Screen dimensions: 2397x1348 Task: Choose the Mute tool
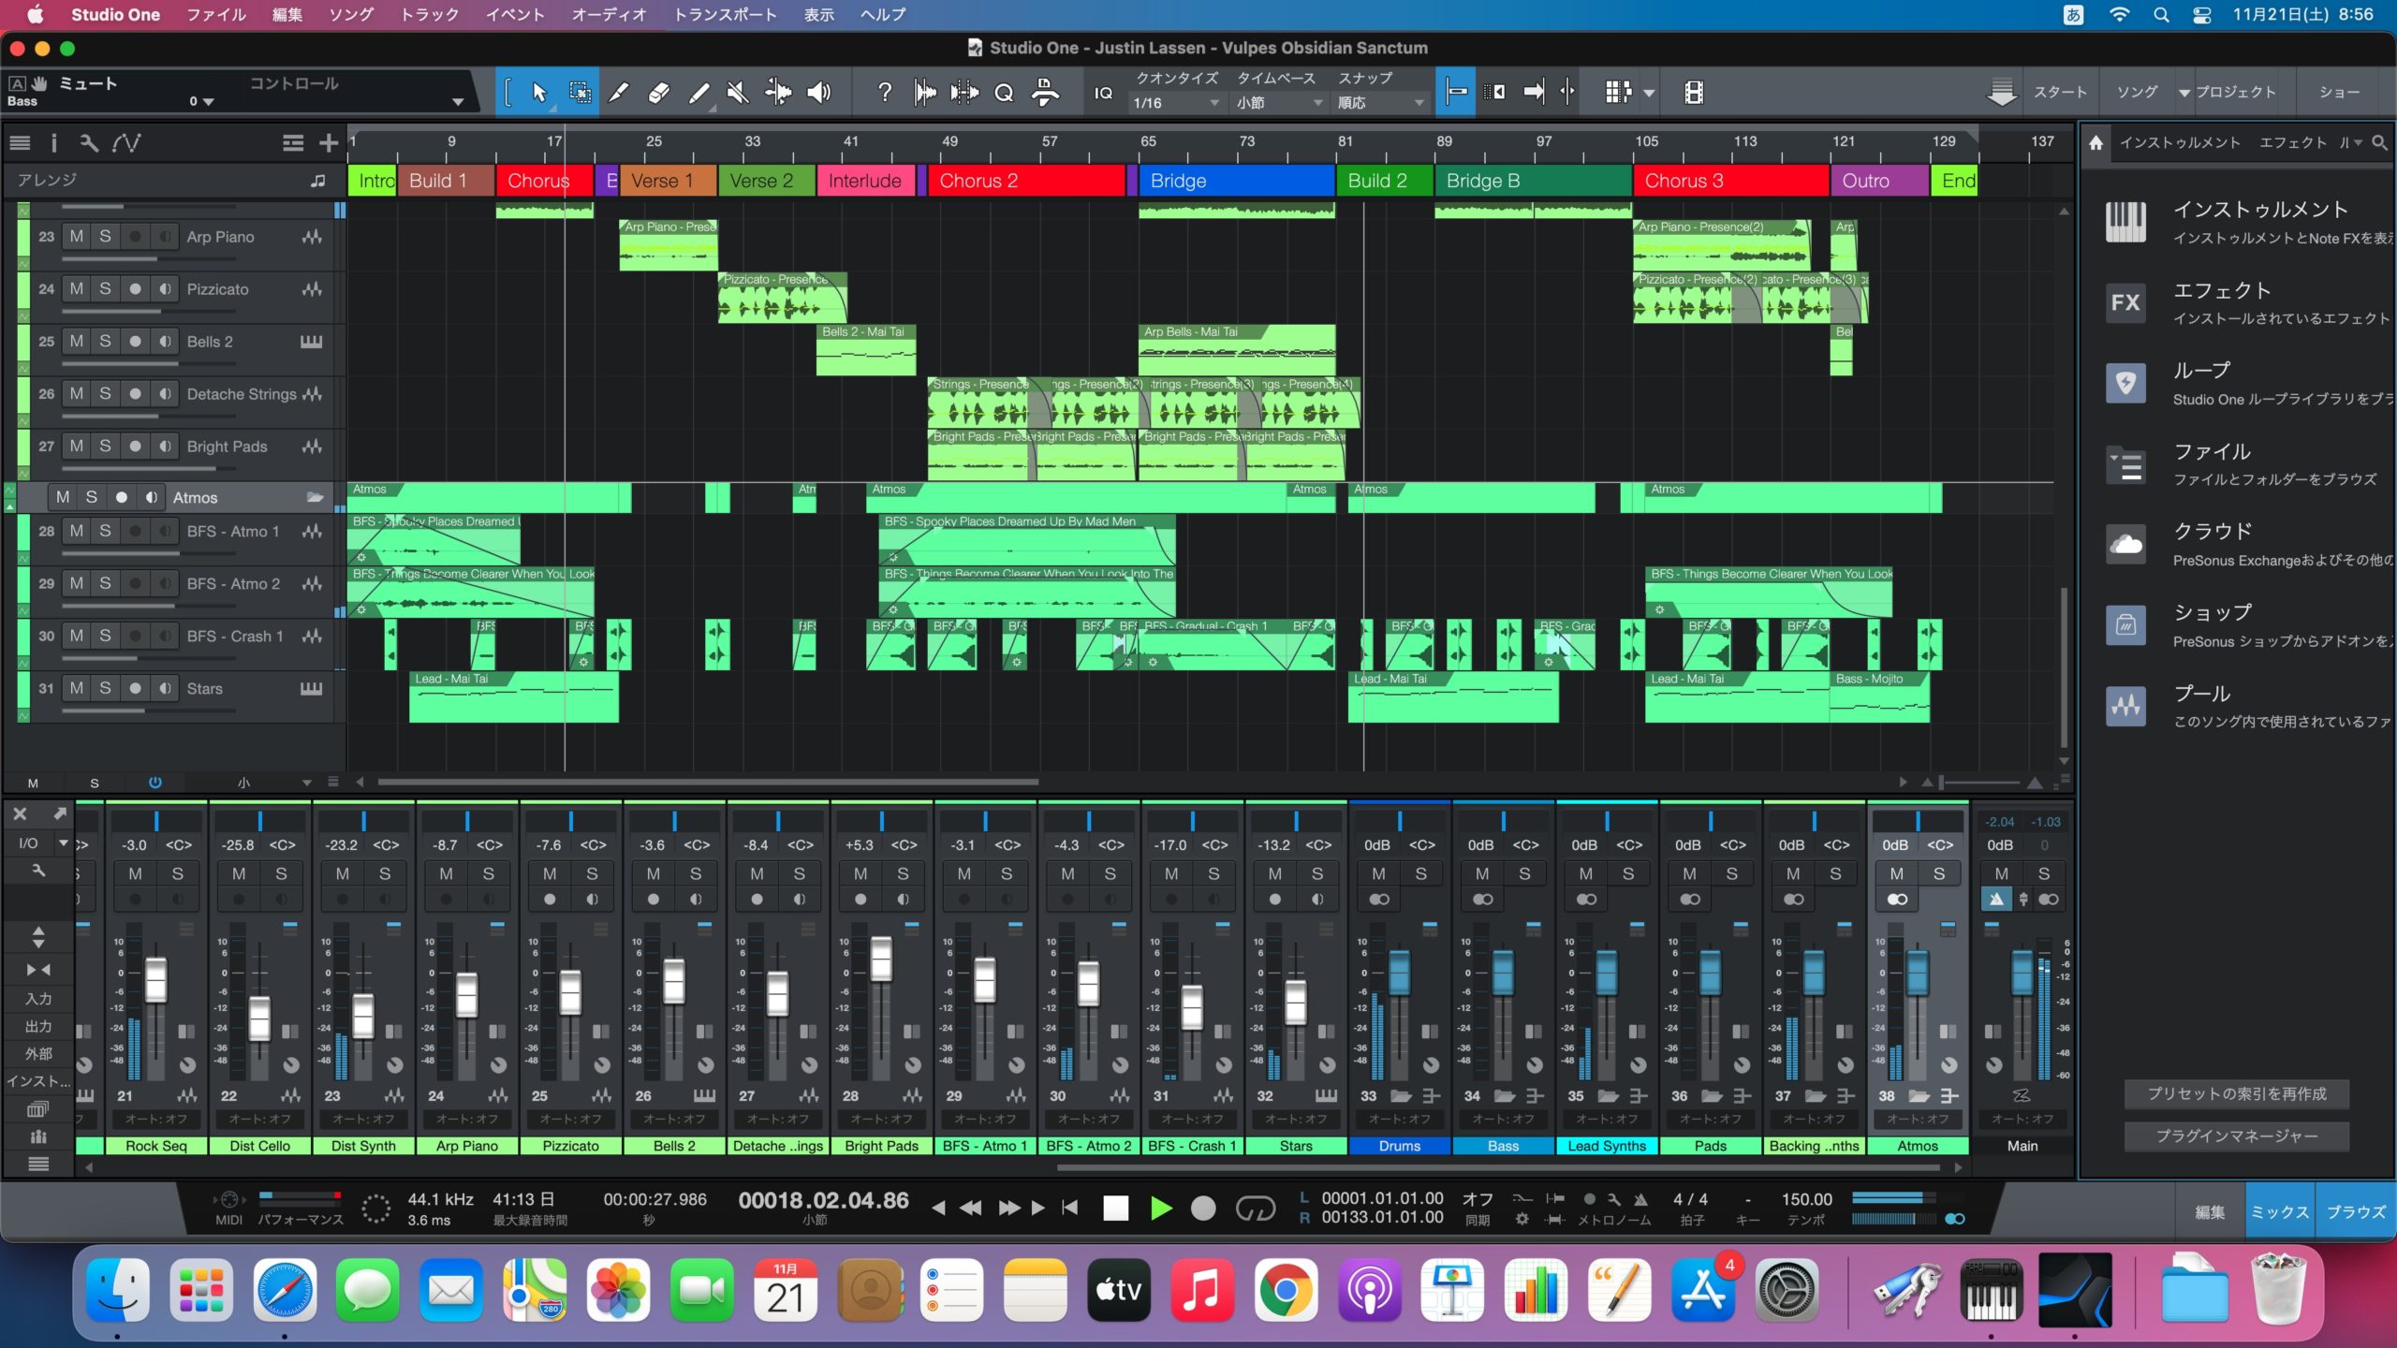(739, 92)
